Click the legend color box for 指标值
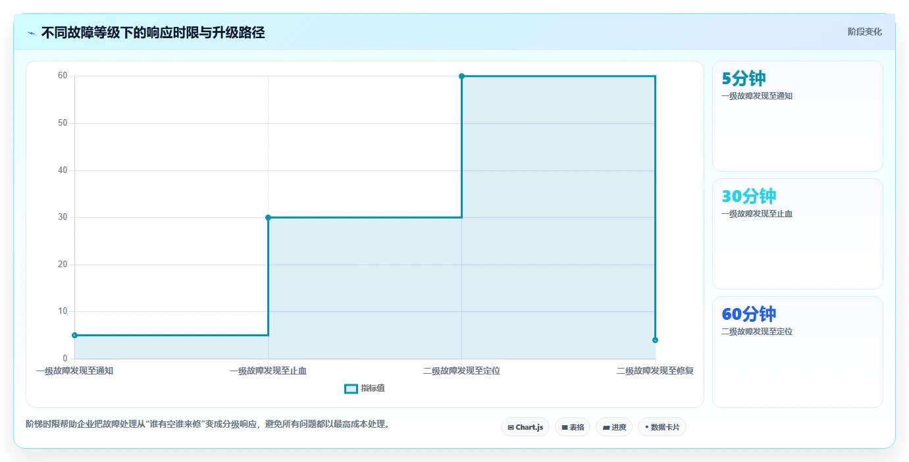This screenshot has height=462, width=909. coord(351,389)
